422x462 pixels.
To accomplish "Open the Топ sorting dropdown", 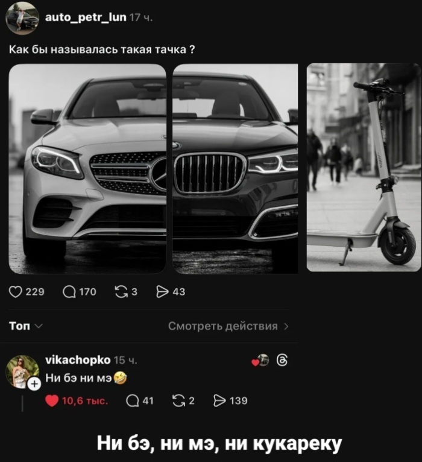I will click(x=25, y=326).
